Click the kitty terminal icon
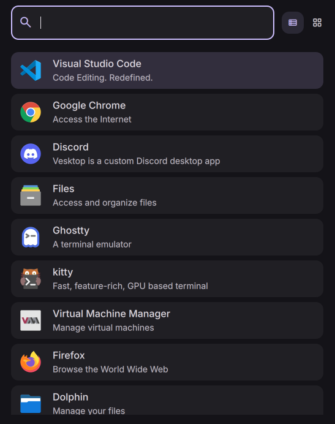335x424 pixels. pos(31,279)
